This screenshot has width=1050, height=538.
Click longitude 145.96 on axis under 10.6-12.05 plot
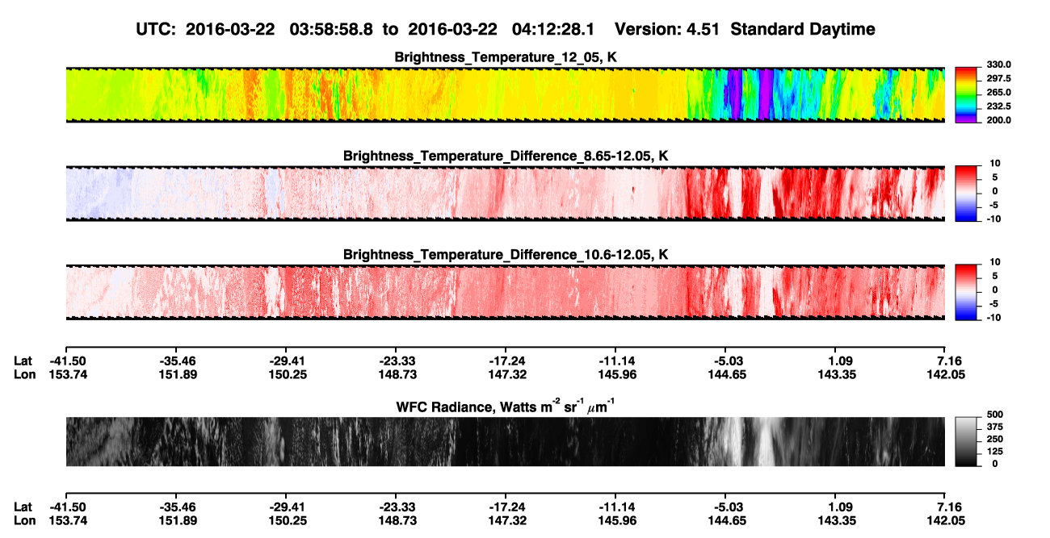615,375
